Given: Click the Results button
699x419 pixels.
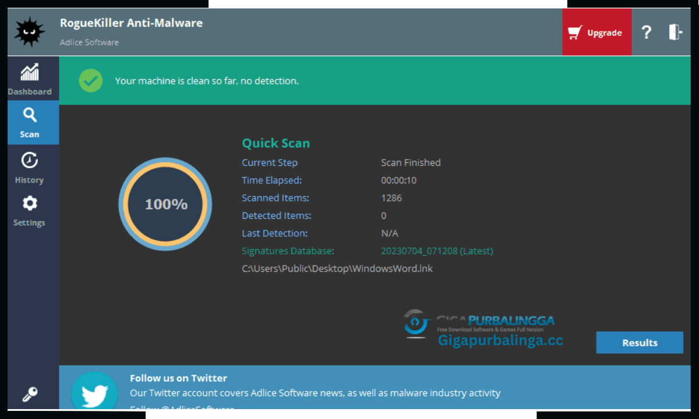Looking at the screenshot, I should [640, 343].
